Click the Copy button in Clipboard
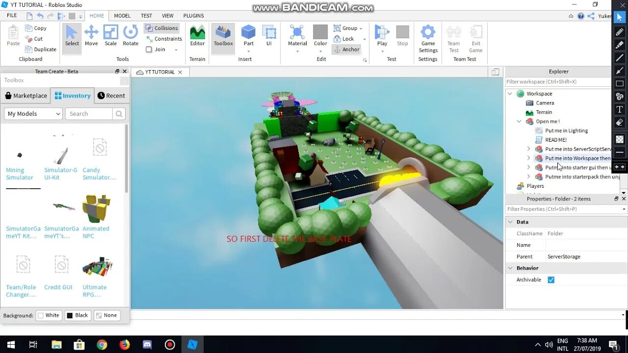This screenshot has width=628, height=353. tap(35, 28)
